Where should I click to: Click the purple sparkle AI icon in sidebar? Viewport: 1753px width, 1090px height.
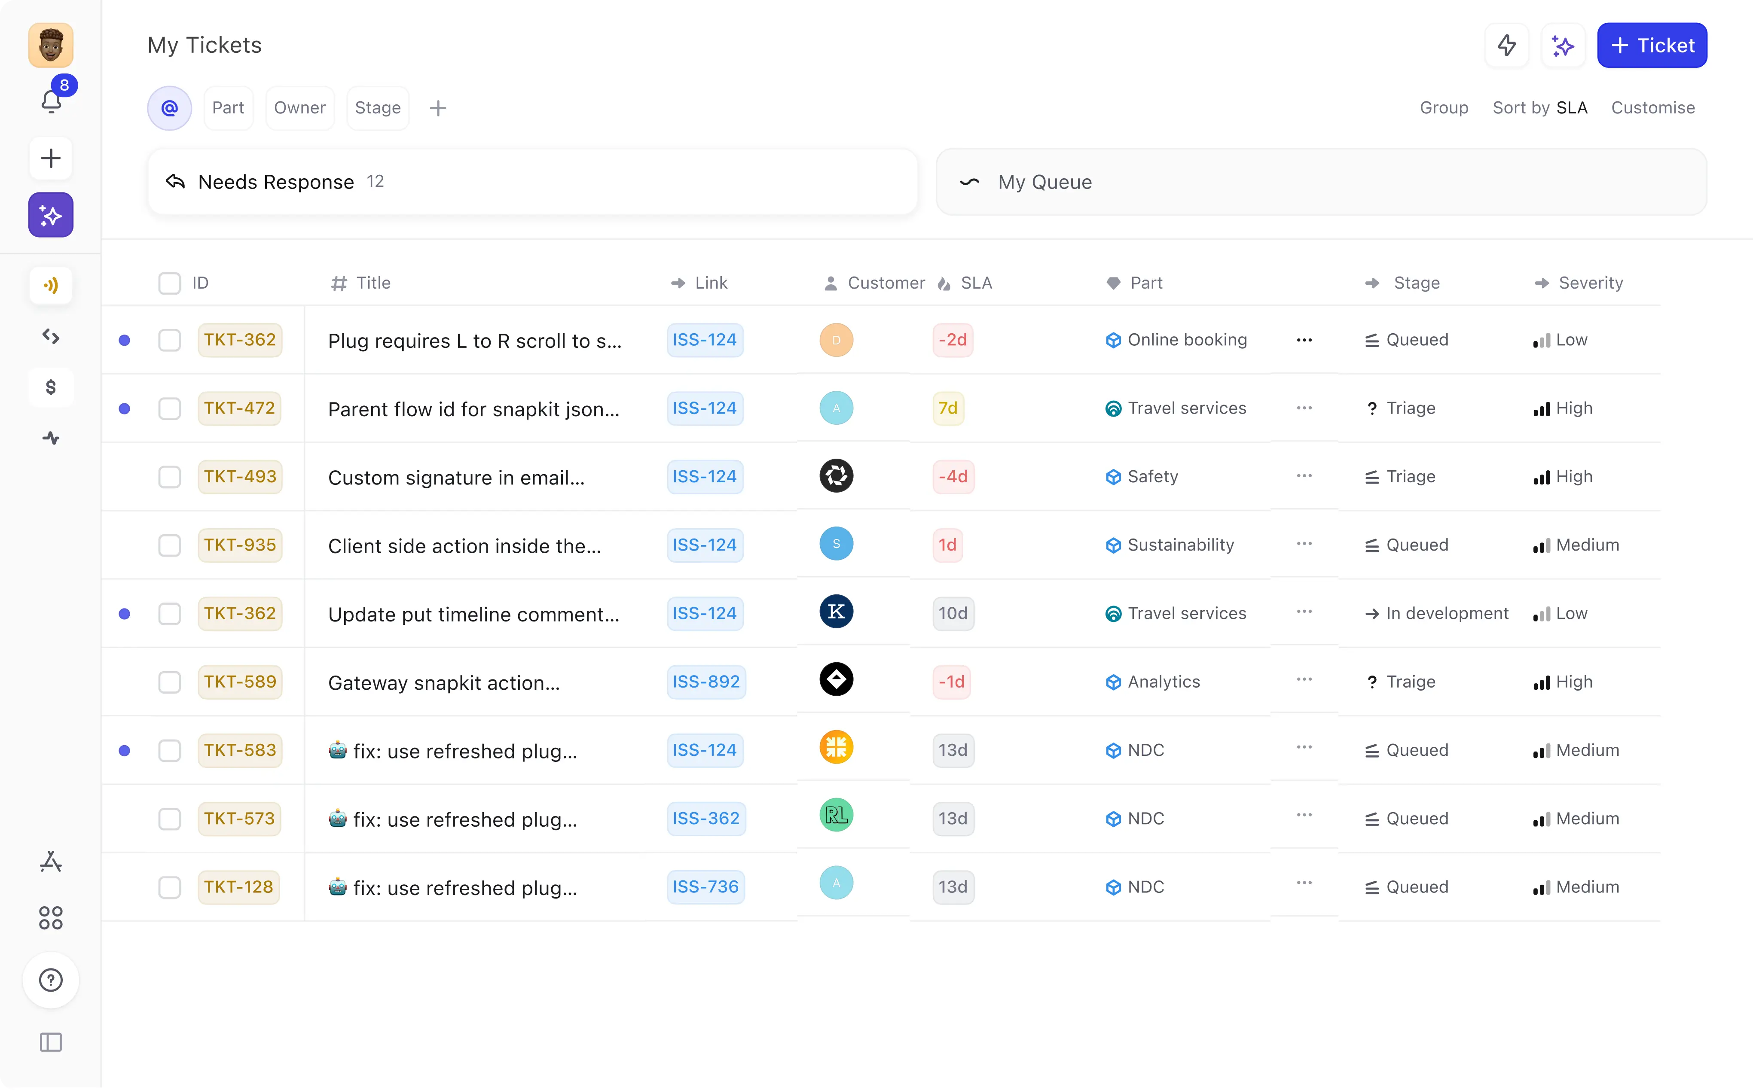pyautogui.click(x=50, y=215)
